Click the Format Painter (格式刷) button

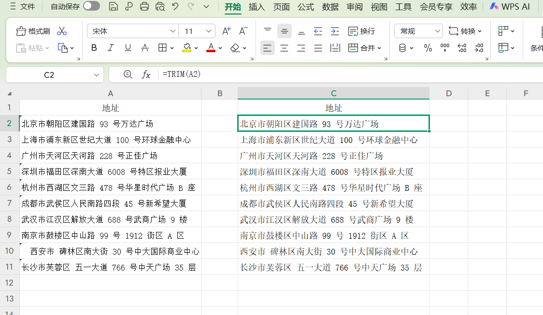coord(33,31)
